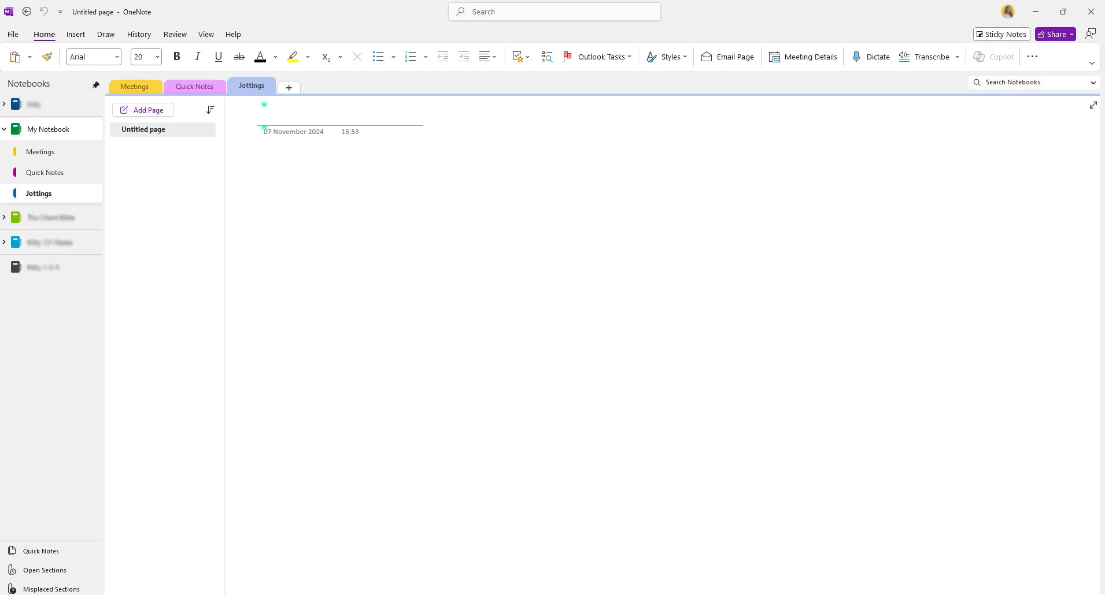This screenshot has height=595, width=1105.
Task: Click the numbered list icon
Action: [x=411, y=57]
